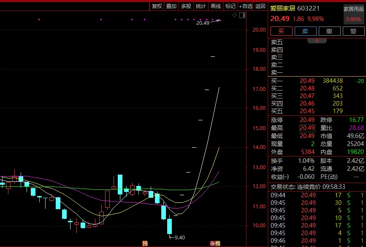This screenshot has width=366, height=247.
Task: Click the 收益(一) value -0.060
Action: pyautogui.click(x=306, y=177)
